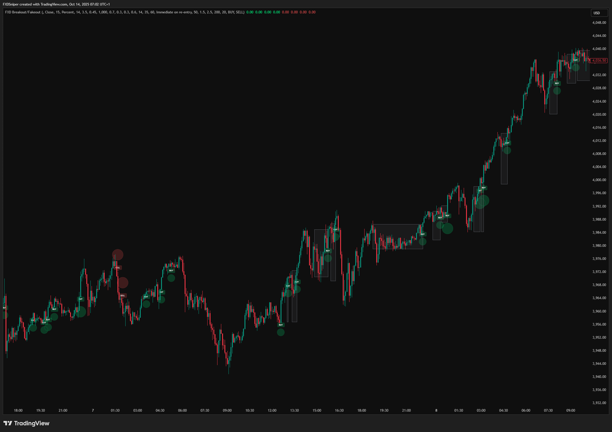Click the 3,932.00 label on price scale
Viewport: 612px width, 432px height.
click(599, 403)
